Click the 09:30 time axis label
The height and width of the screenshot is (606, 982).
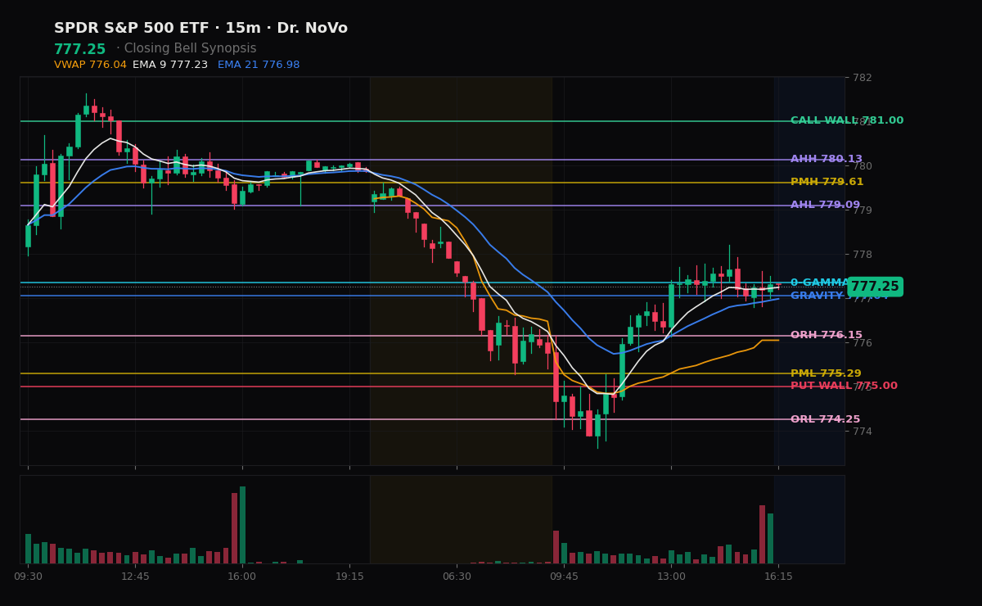tap(28, 577)
